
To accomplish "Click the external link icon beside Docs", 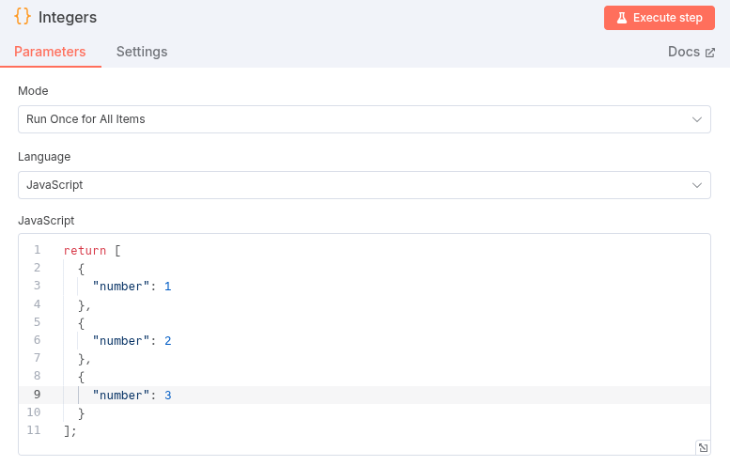I will click(709, 53).
